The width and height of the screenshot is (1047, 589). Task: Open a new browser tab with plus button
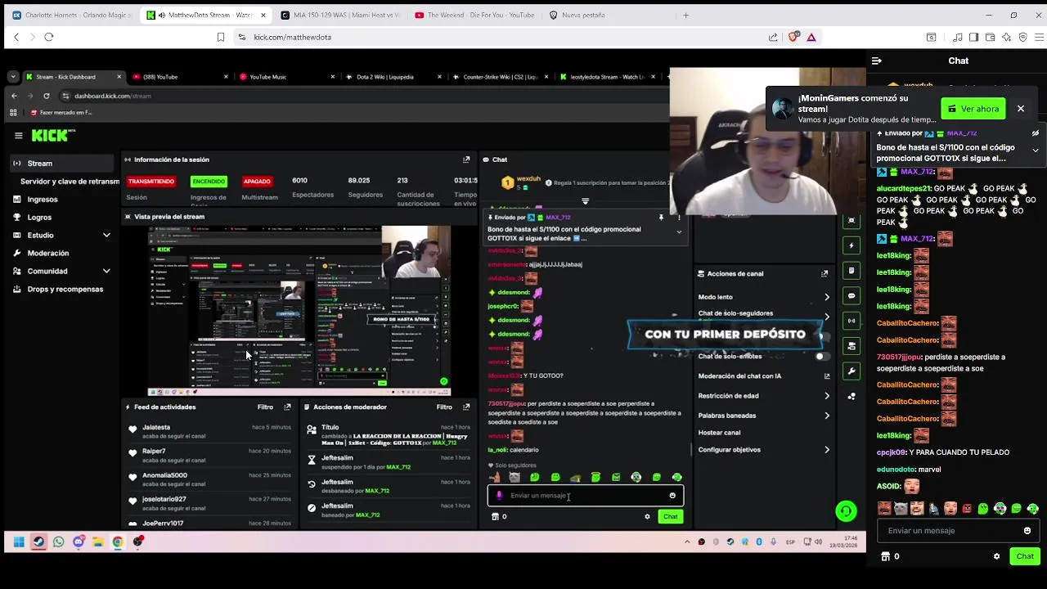click(x=686, y=15)
